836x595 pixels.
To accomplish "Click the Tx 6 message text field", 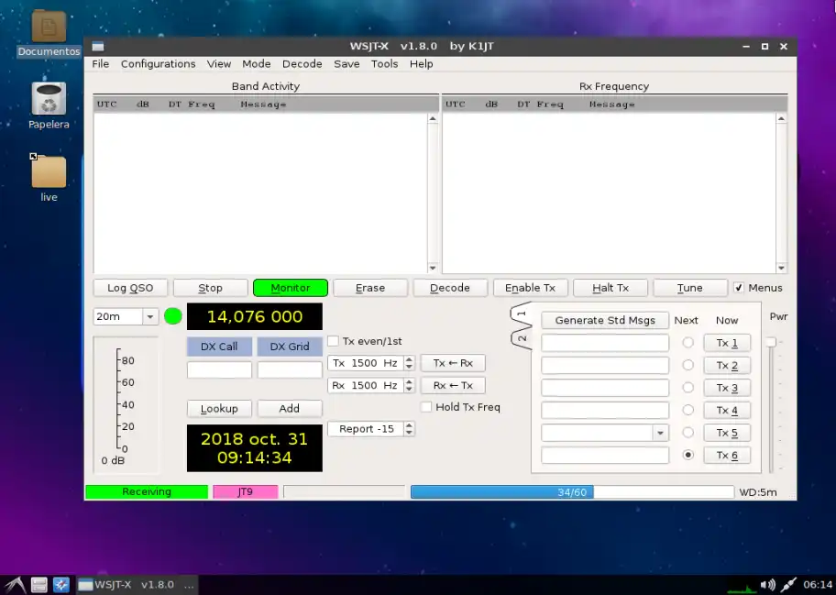I will tap(605, 455).
